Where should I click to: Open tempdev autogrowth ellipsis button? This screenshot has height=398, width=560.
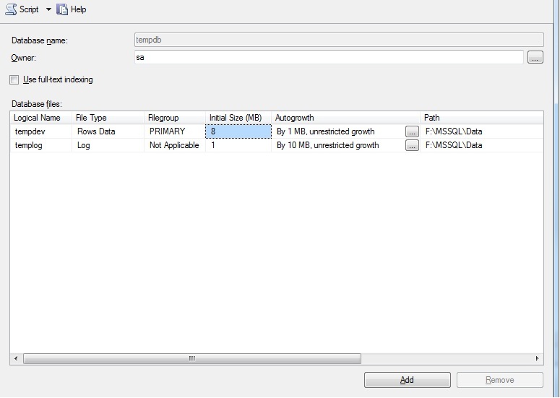pos(412,131)
